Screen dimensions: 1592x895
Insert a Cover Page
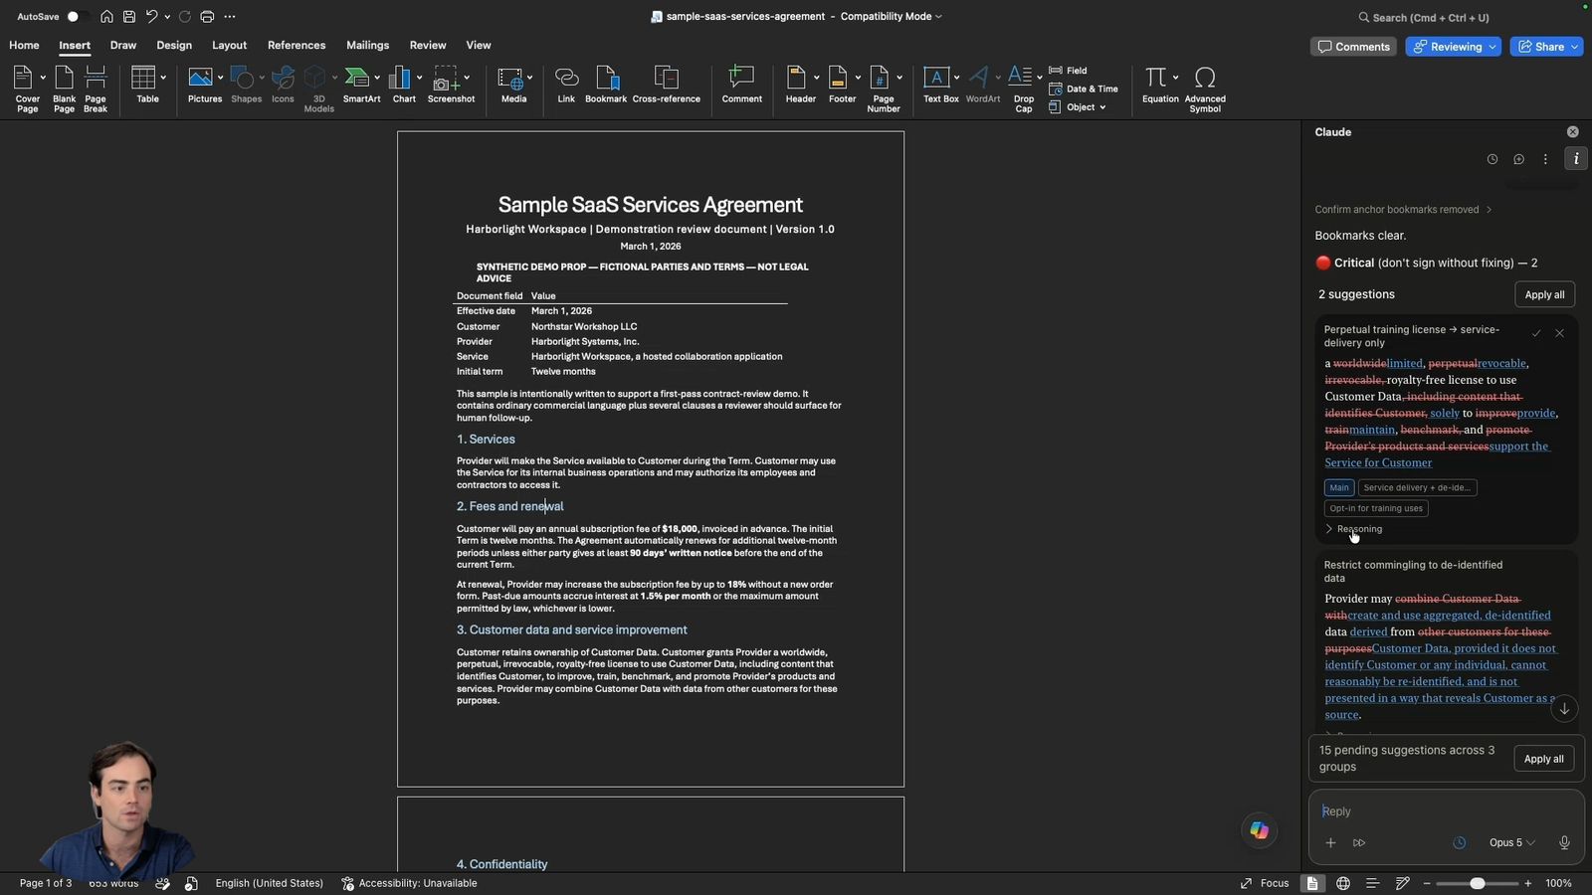point(27,89)
